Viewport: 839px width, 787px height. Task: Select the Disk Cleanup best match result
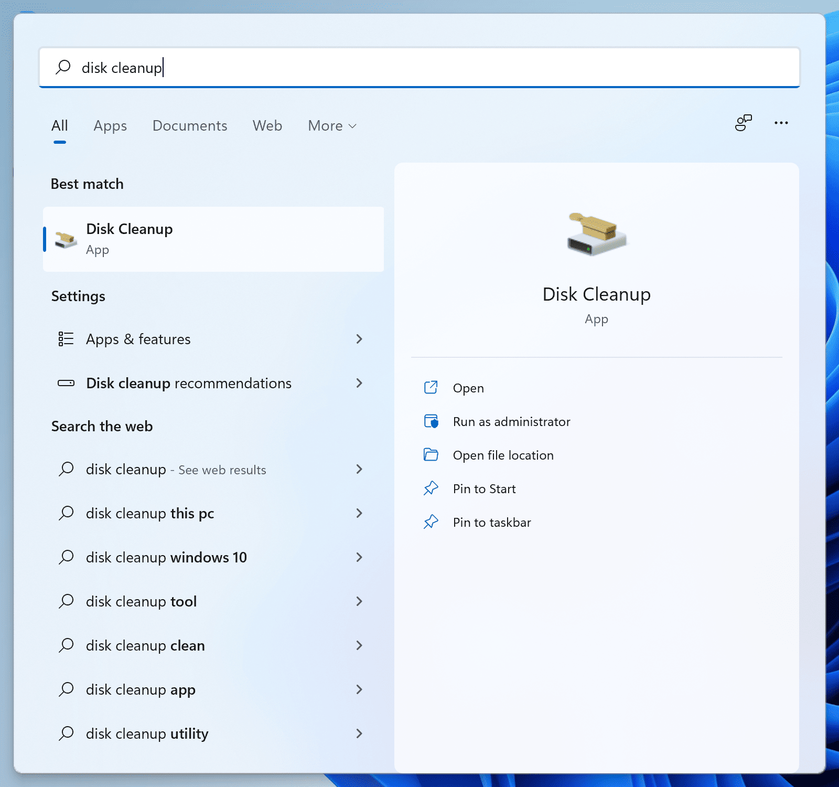pos(213,239)
